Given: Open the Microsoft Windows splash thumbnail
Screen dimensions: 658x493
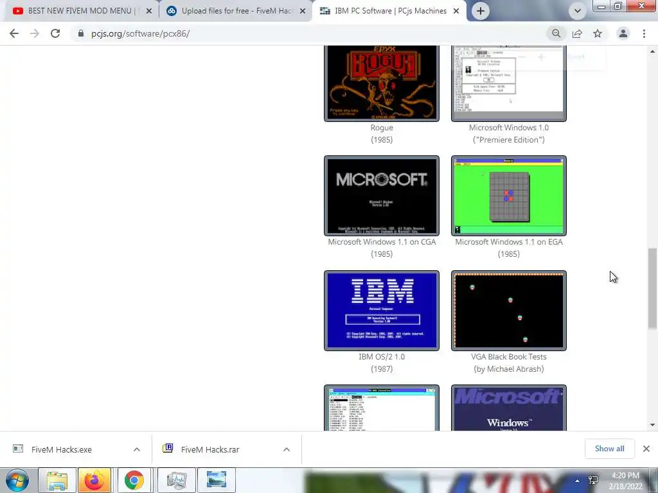Looking at the screenshot, I should click(x=509, y=408).
